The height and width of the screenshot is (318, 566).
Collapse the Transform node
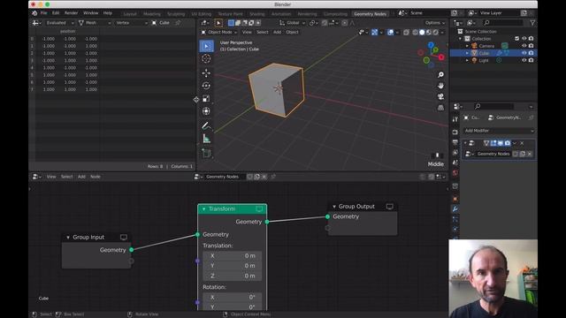tap(204, 209)
